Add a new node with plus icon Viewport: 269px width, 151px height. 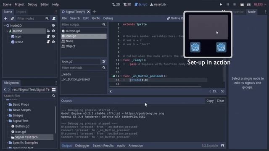pos(5,18)
